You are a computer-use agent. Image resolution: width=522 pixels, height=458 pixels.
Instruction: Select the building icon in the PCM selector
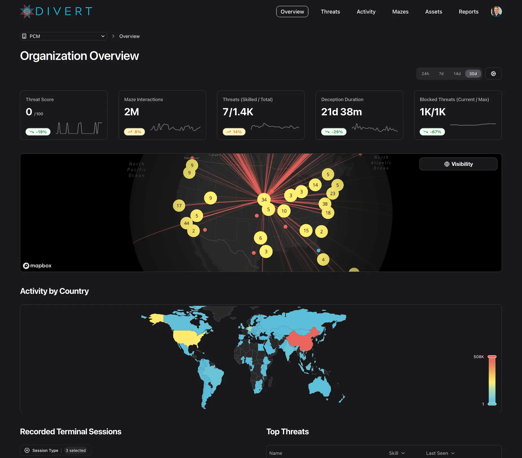click(25, 36)
